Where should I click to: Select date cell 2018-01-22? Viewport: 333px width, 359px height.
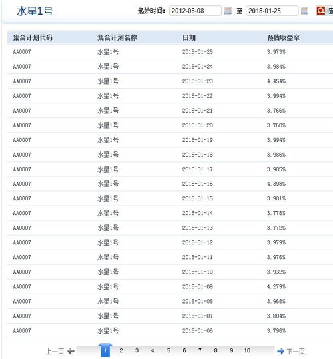click(198, 96)
